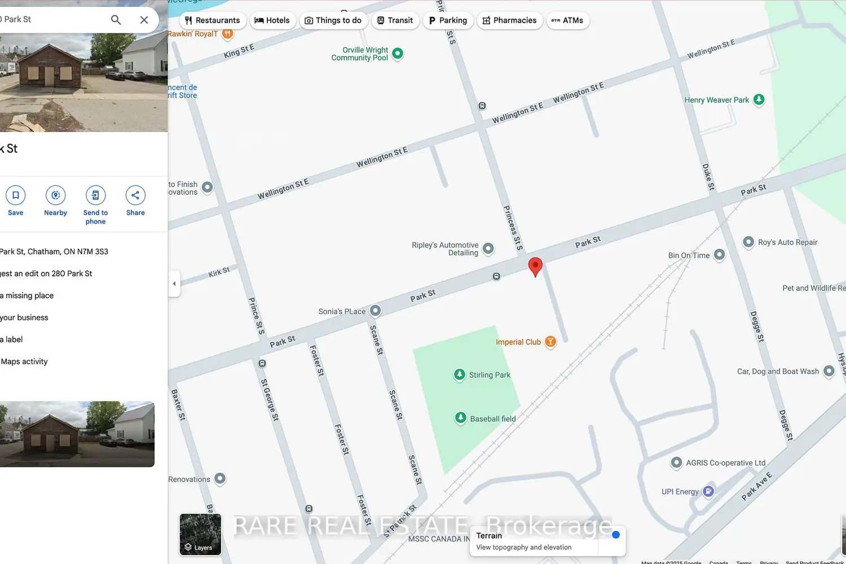Select the Imperial Club restaurant marker
This screenshot has height=564, width=846.
tap(550, 341)
